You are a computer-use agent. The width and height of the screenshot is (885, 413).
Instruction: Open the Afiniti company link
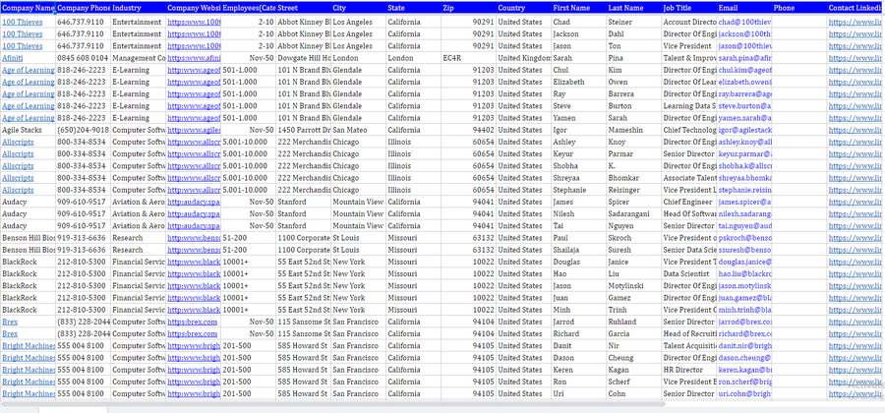[13, 58]
